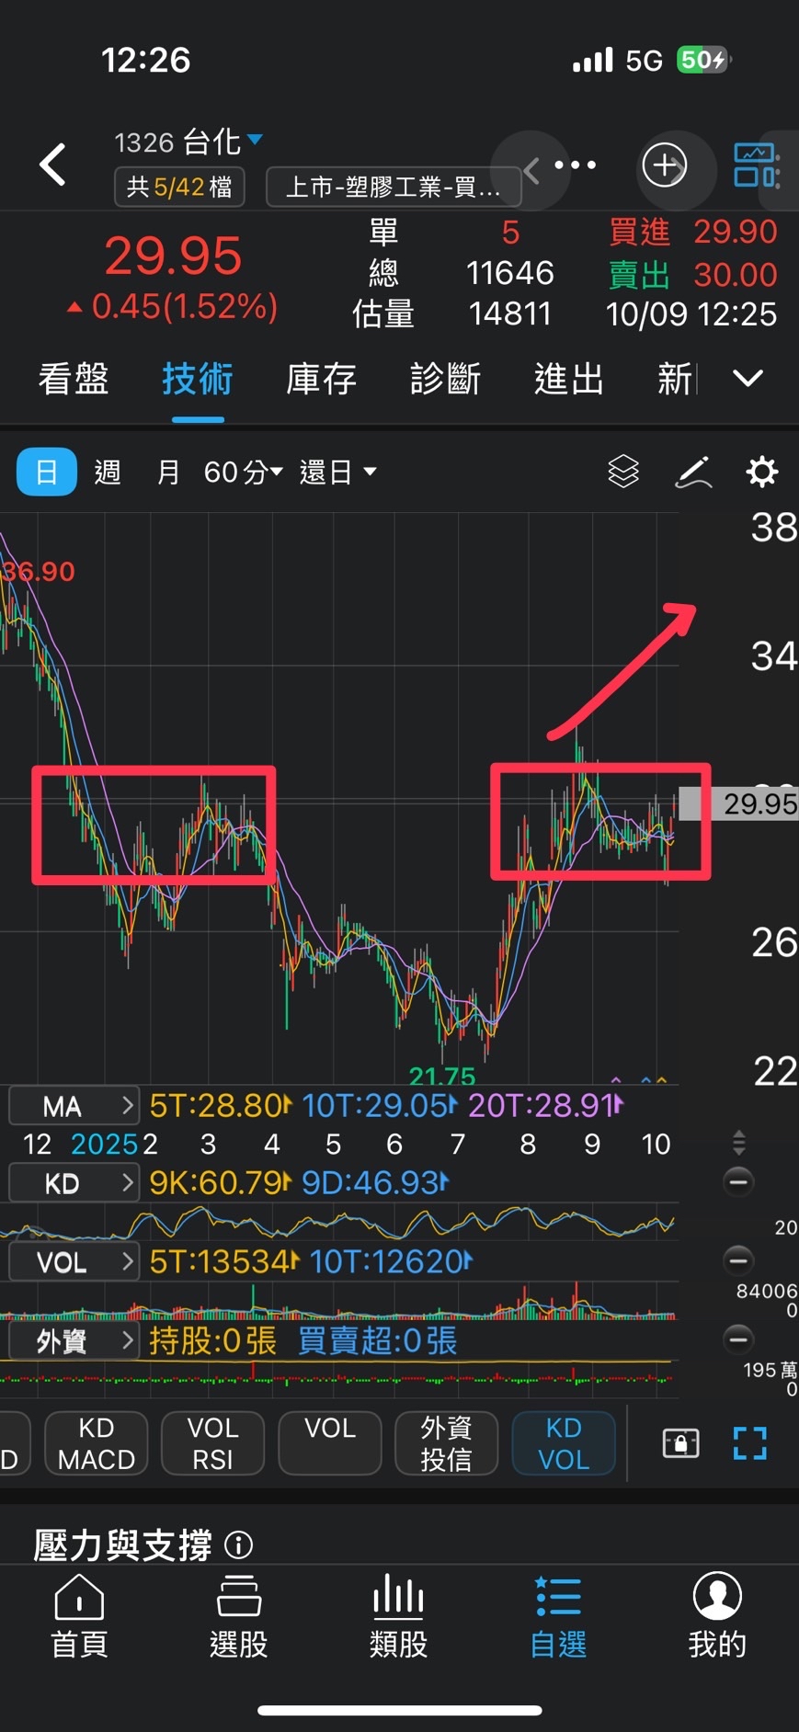Select KD MACD indicator preset
This screenshot has width=799, height=1732.
[96, 1443]
